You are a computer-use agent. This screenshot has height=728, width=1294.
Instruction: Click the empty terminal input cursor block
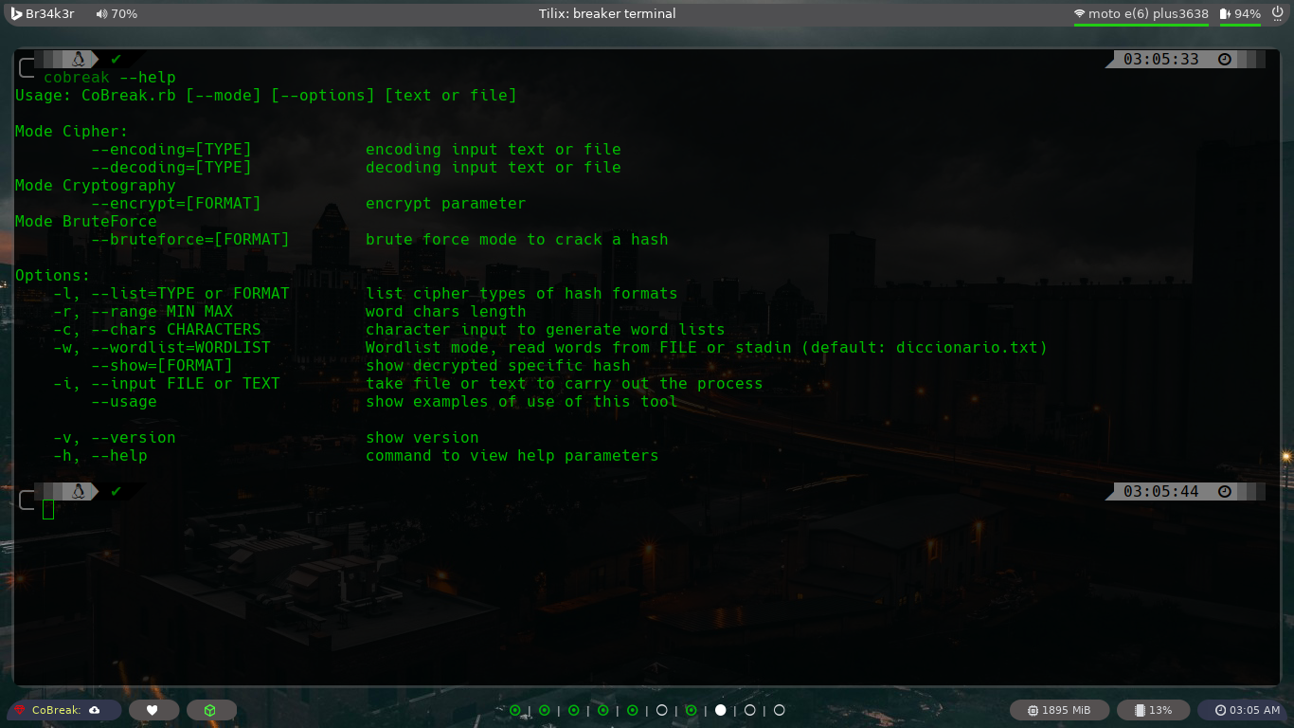[x=48, y=510]
